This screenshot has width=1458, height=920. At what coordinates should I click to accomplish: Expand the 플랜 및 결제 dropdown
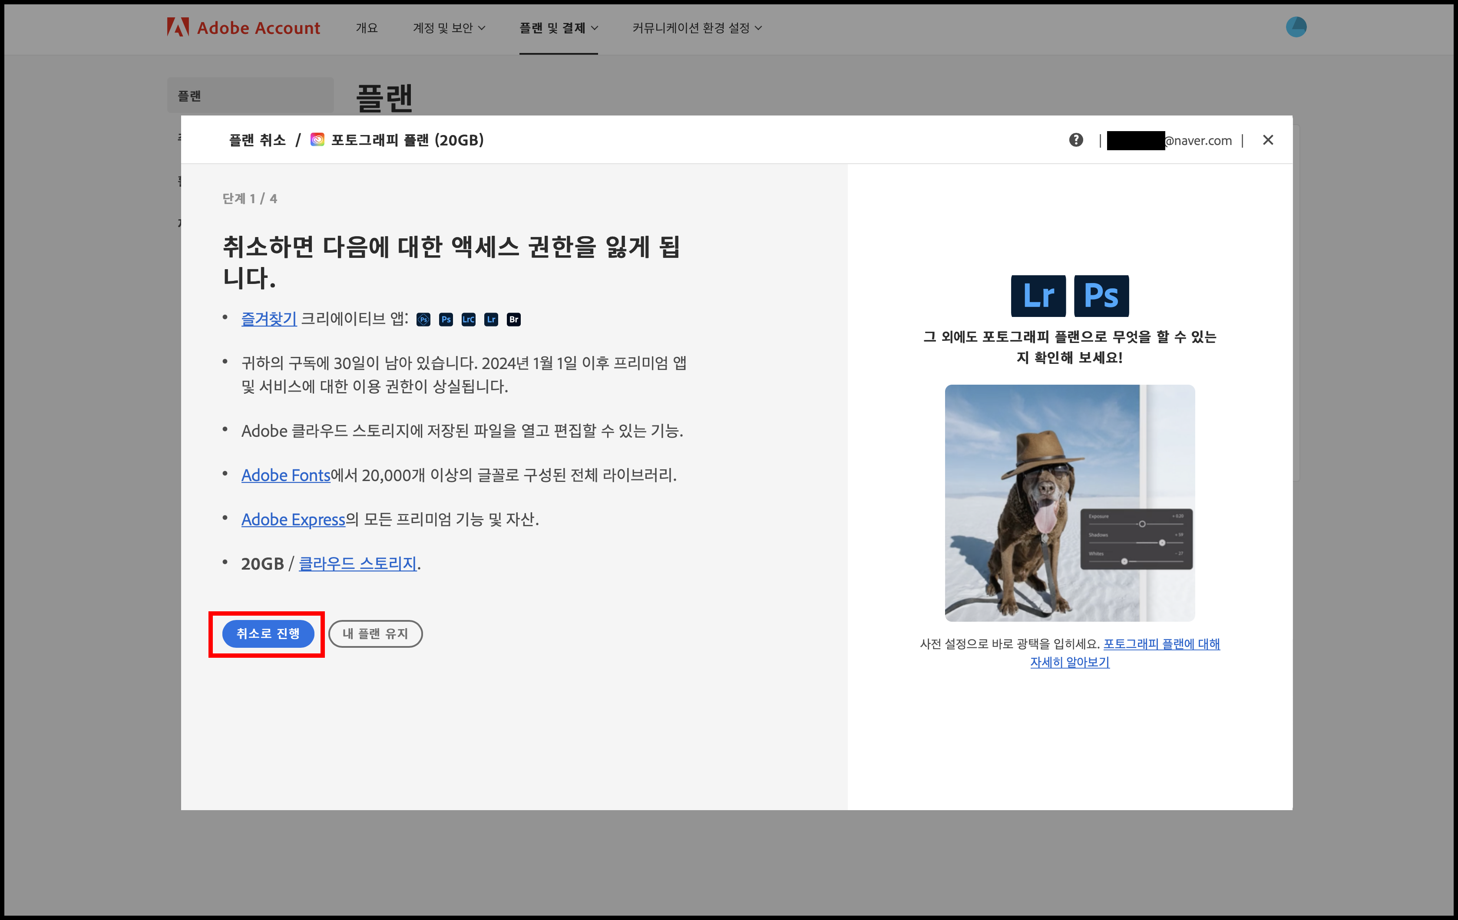click(x=558, y=28)
